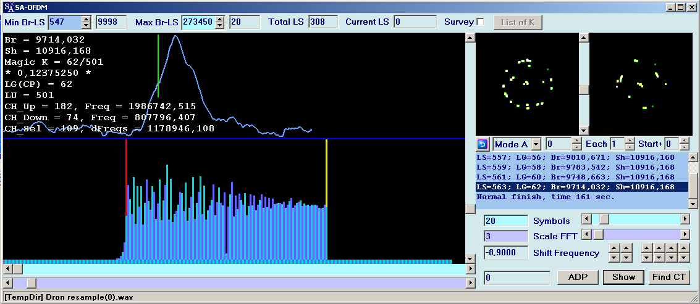Select the highlighted LS=563; LG=62 row
The height and width of the screenshot is (304, 700).
coord(582,187)
